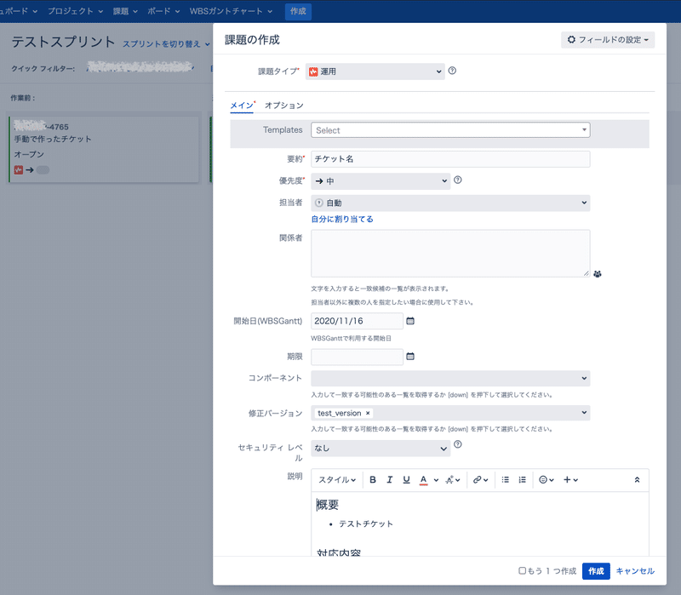Apply red text color in description editor
This screenshot has height=595, width=681.
[423, 480]
